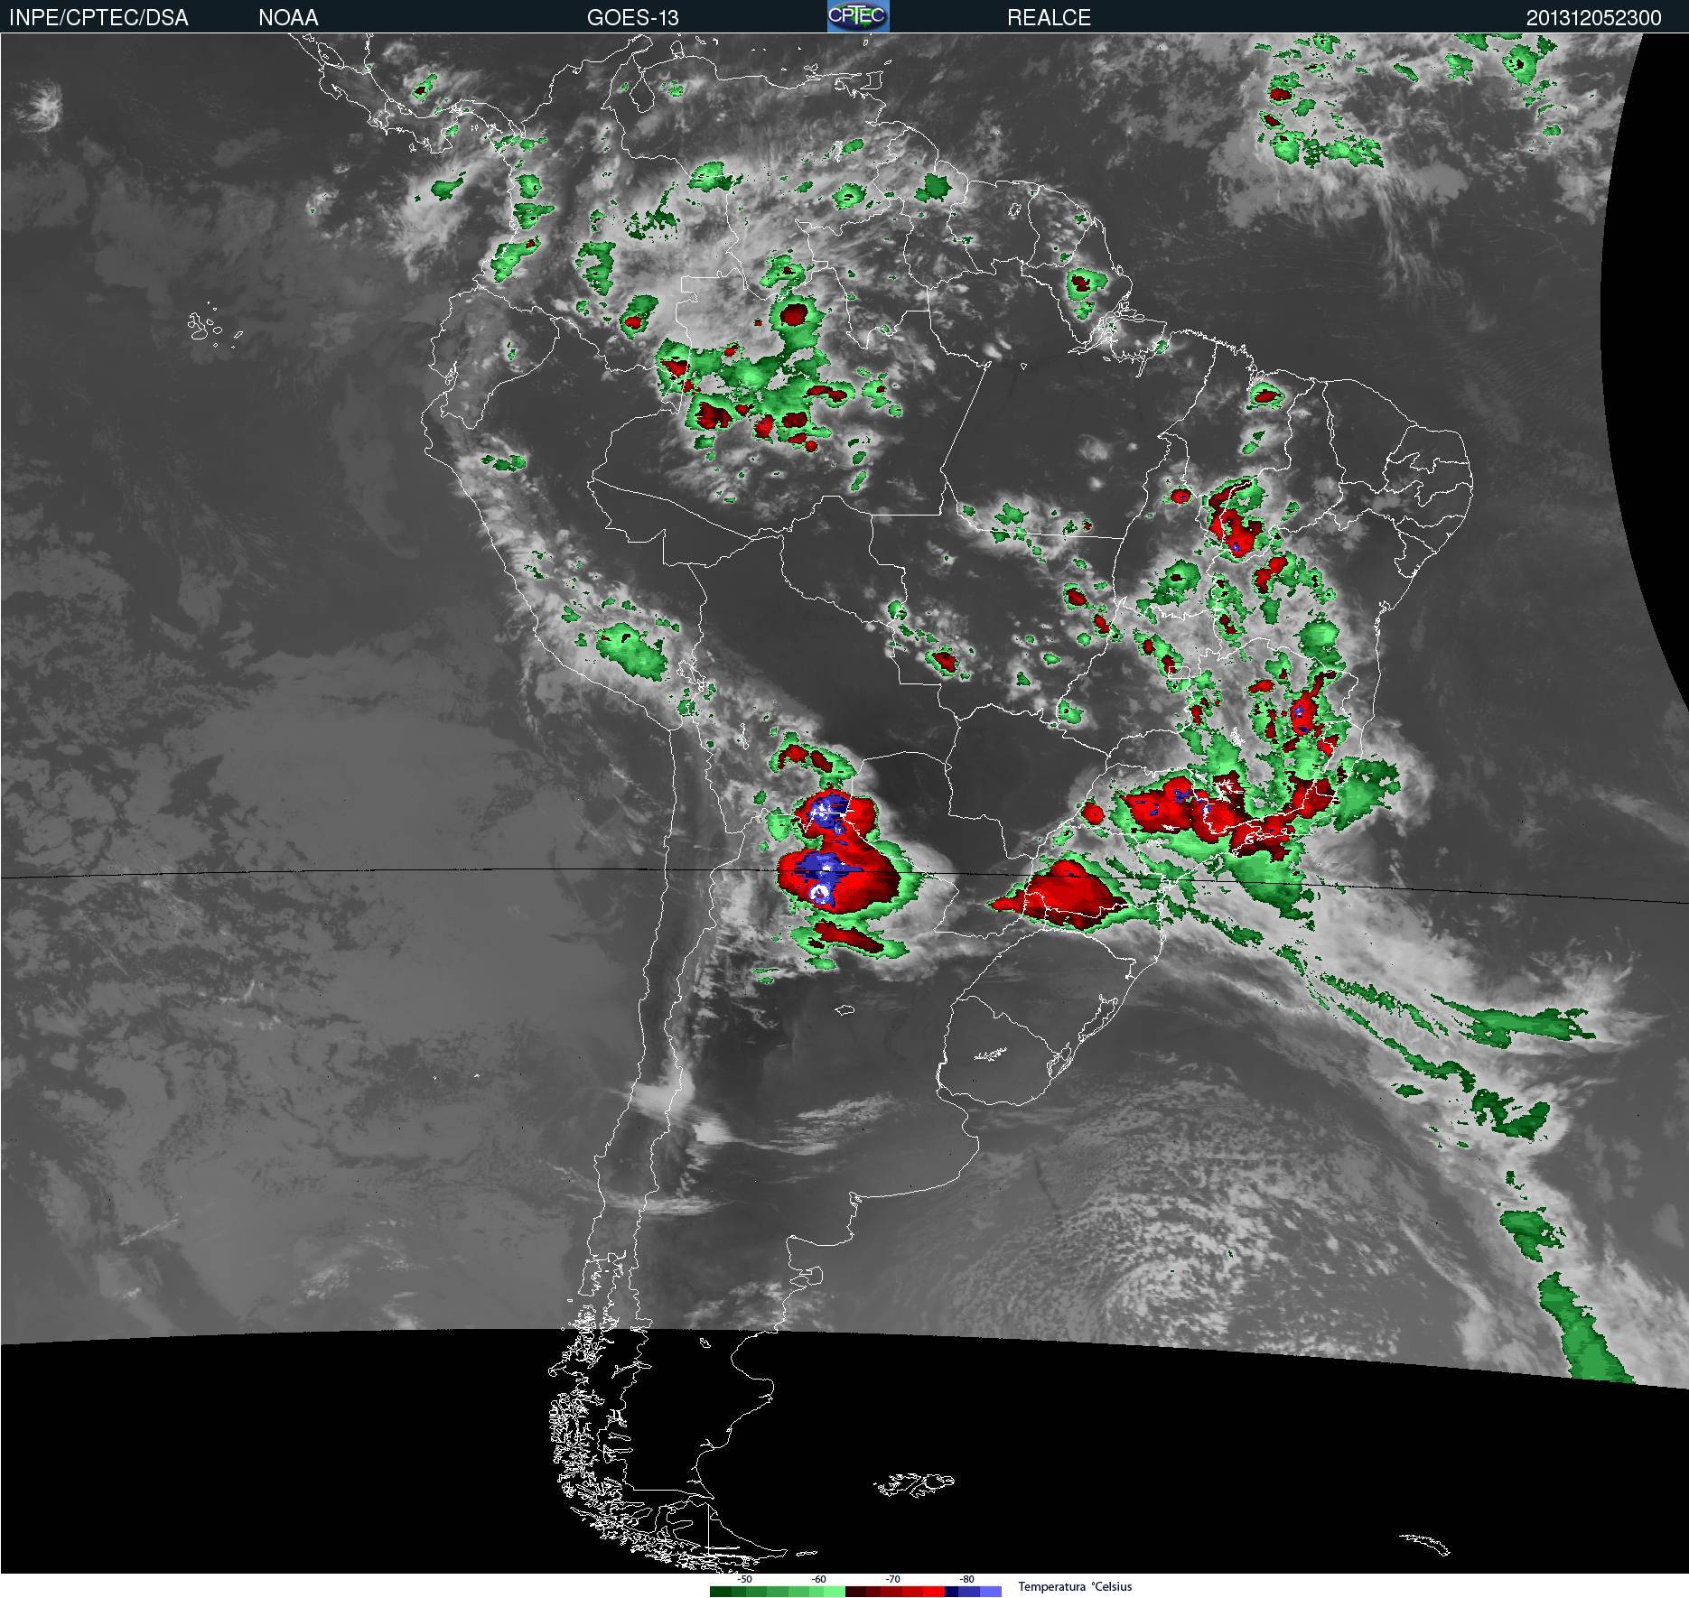Viewport: 1689px width, 1598px height.
Task: Click the CPTEC logo in the header
Action: 858,16
